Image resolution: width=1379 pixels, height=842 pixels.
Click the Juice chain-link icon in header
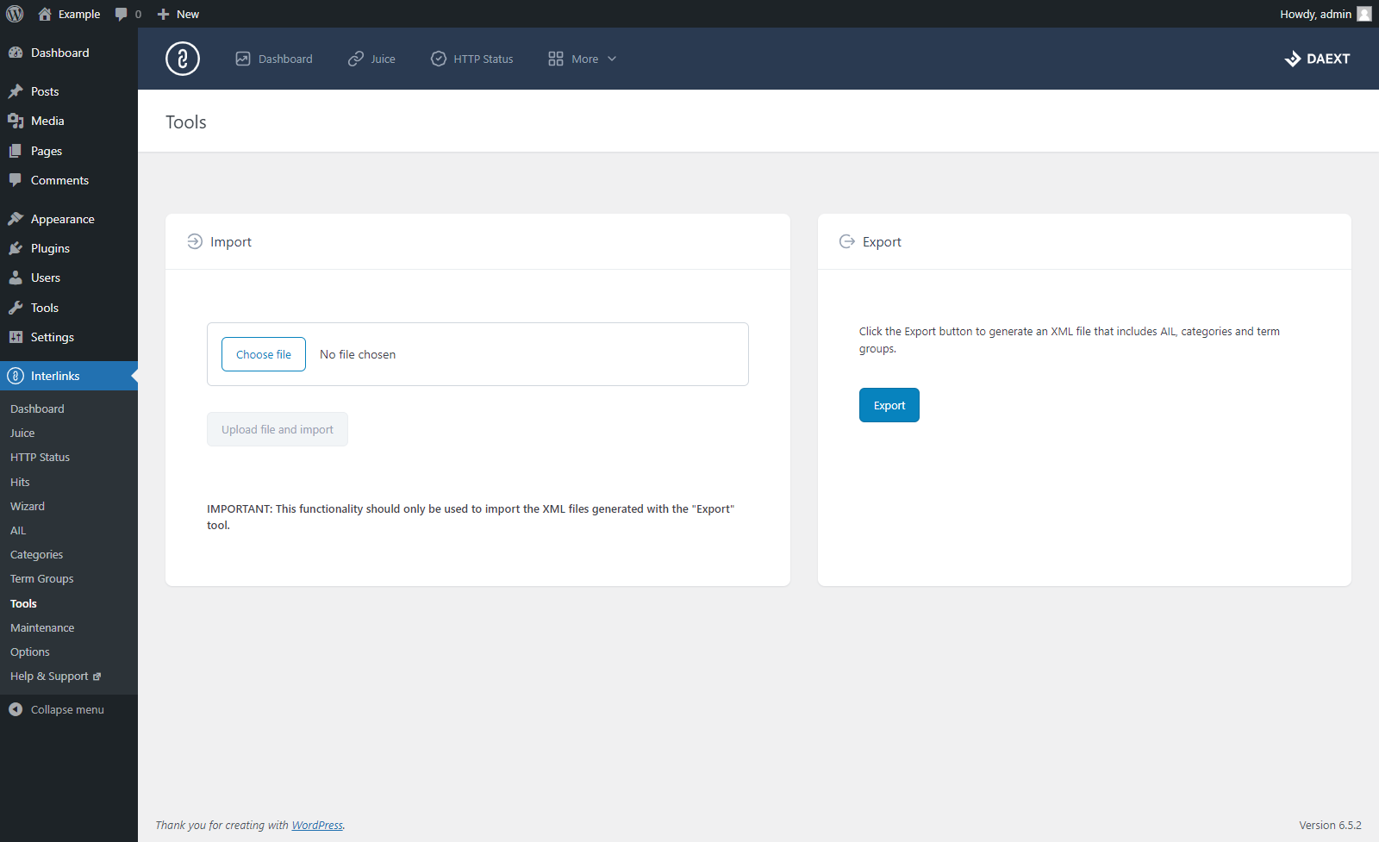pyautogui.click(x=356, y=59)
